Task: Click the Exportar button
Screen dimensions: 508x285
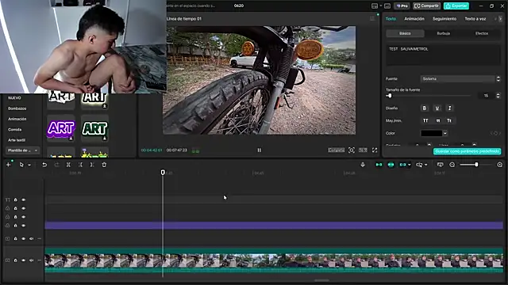Action: (x=456, y=6)
